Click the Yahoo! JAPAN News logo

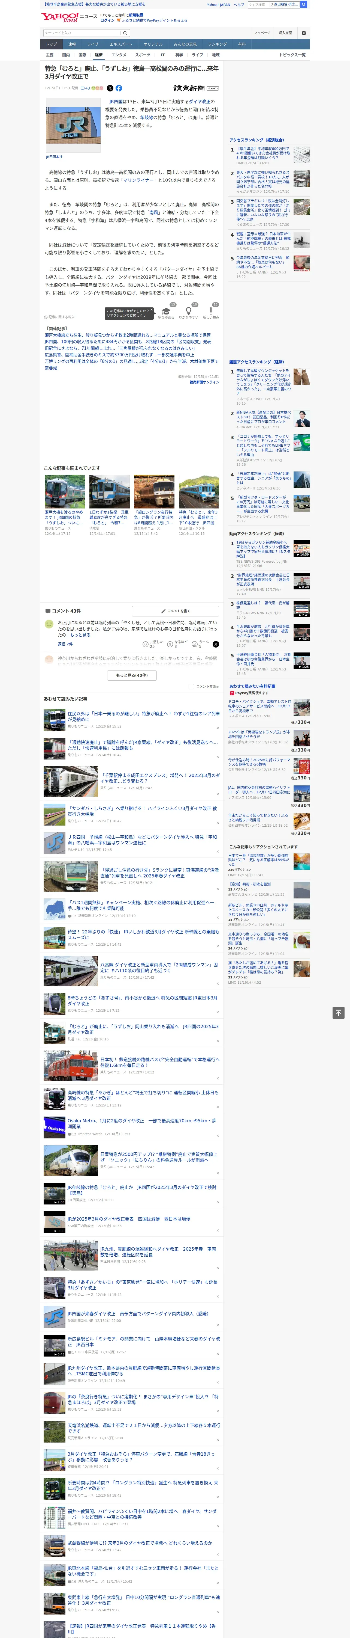(69, 17)
